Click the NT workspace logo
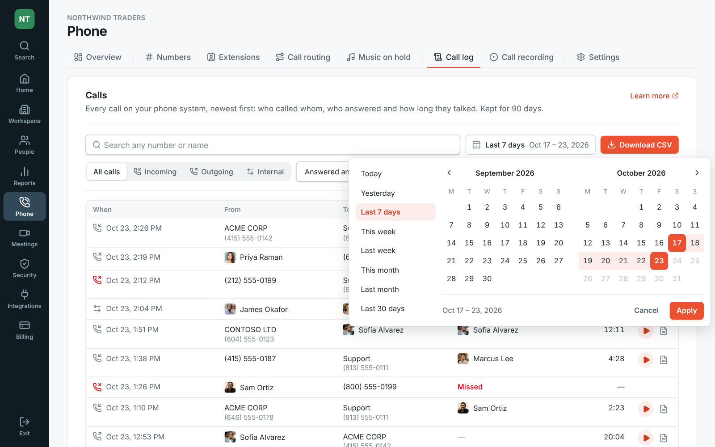 tap(25, 19)
